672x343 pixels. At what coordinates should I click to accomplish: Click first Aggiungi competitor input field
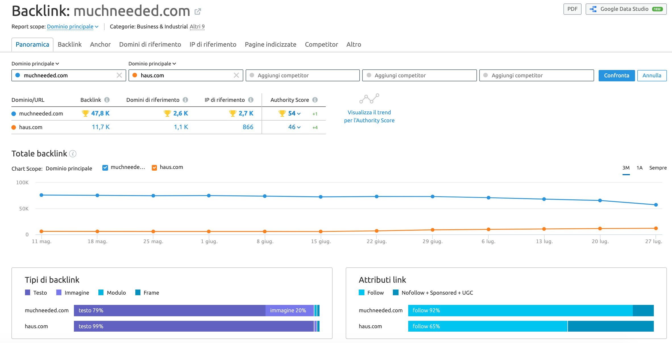(303, 75)
